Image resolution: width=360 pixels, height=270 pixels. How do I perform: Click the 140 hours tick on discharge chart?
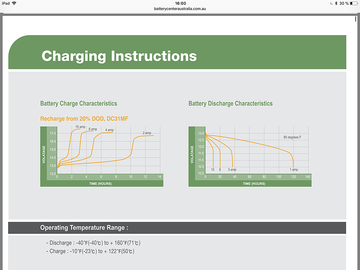(x=308, y=177)
